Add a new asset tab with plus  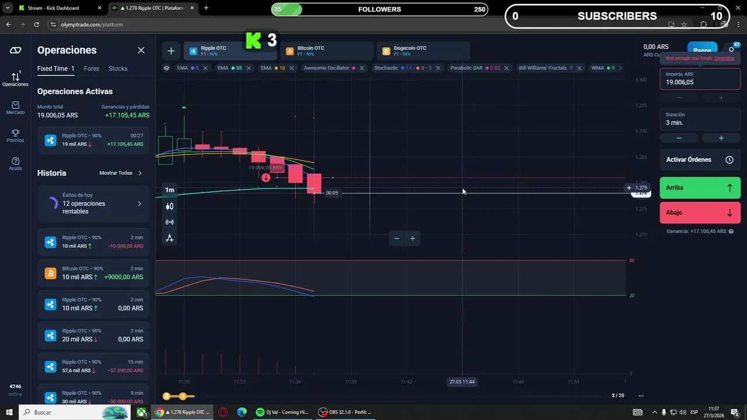pos(171,51)
